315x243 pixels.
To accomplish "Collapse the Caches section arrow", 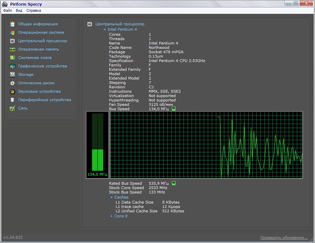I will [112, 198].
